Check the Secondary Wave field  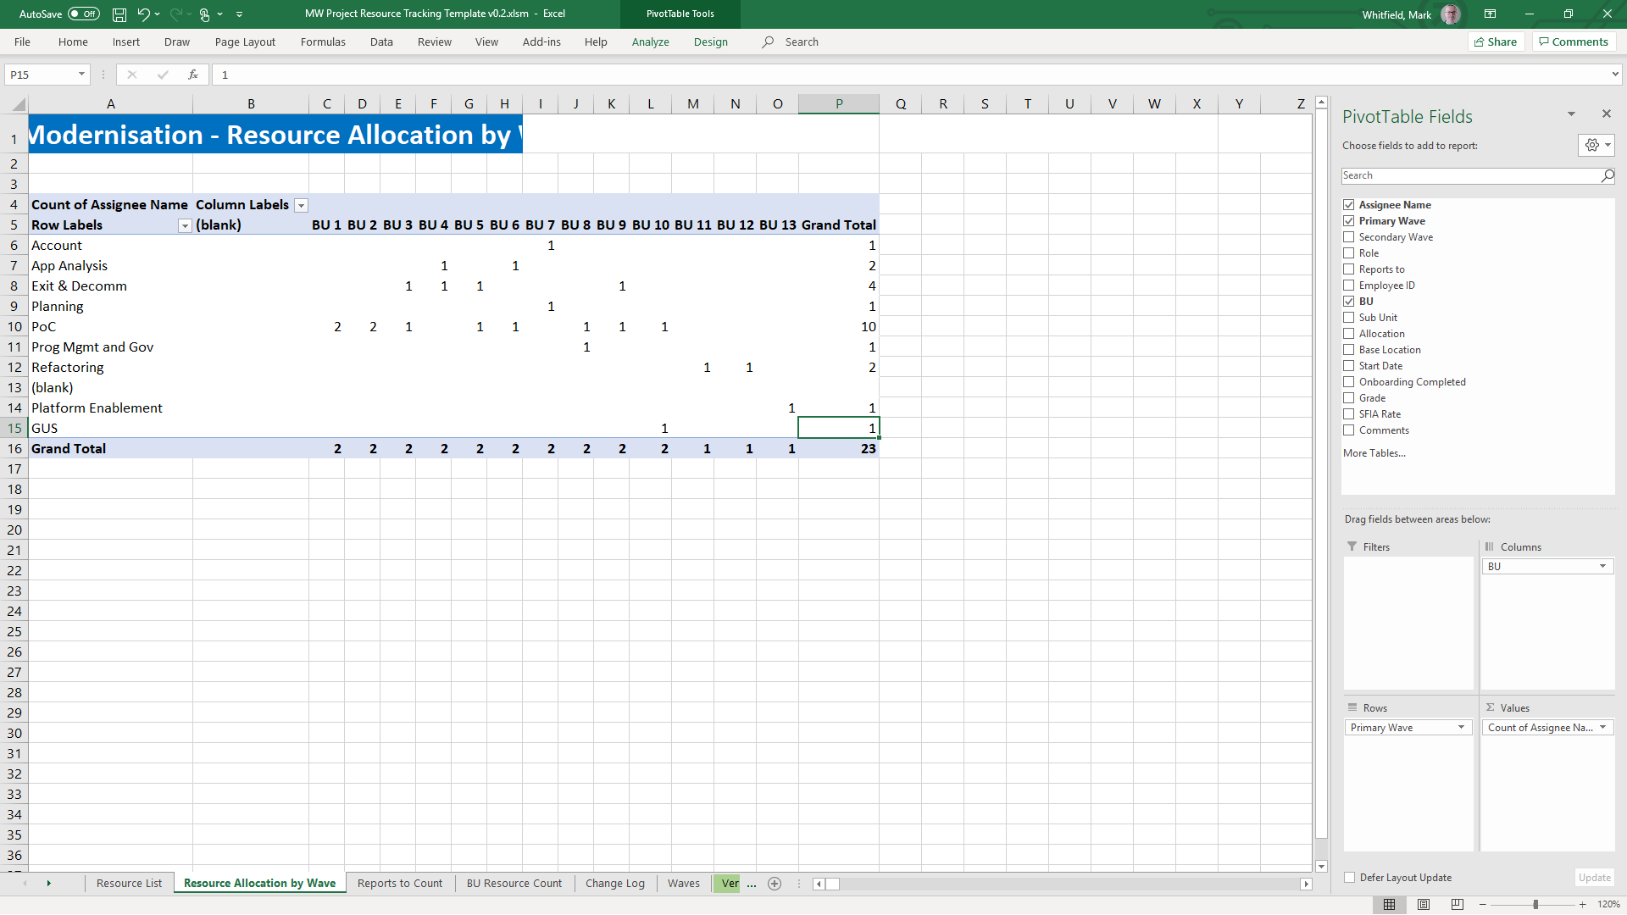pyautogui.click(x=1349, y=237)
